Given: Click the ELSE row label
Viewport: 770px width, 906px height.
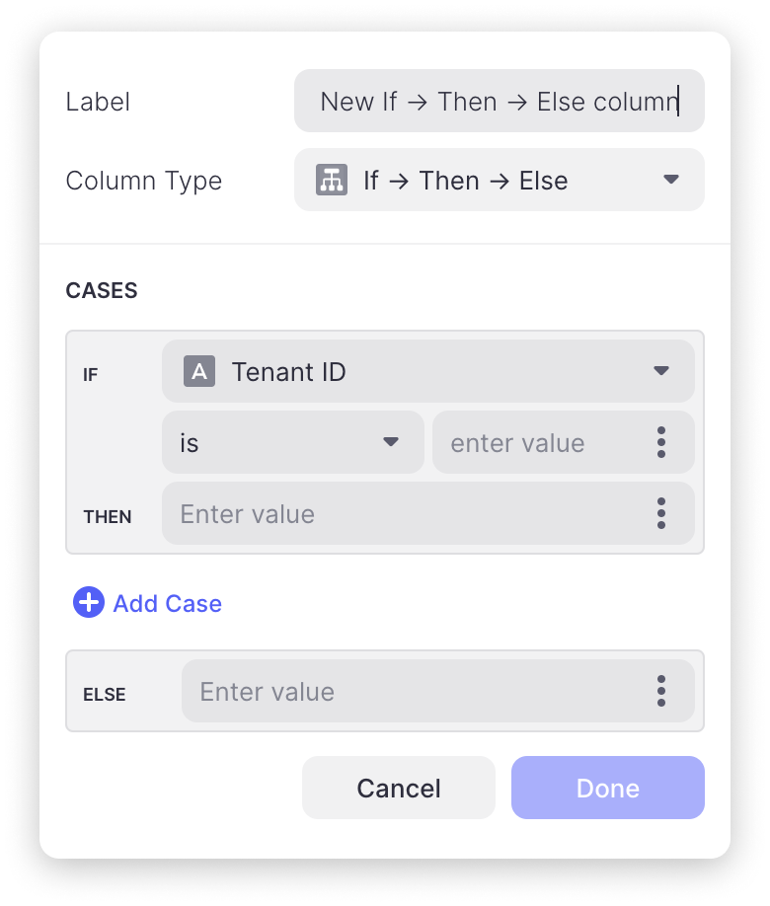Looking at the screenshot, I should click(x=105, y=695).
